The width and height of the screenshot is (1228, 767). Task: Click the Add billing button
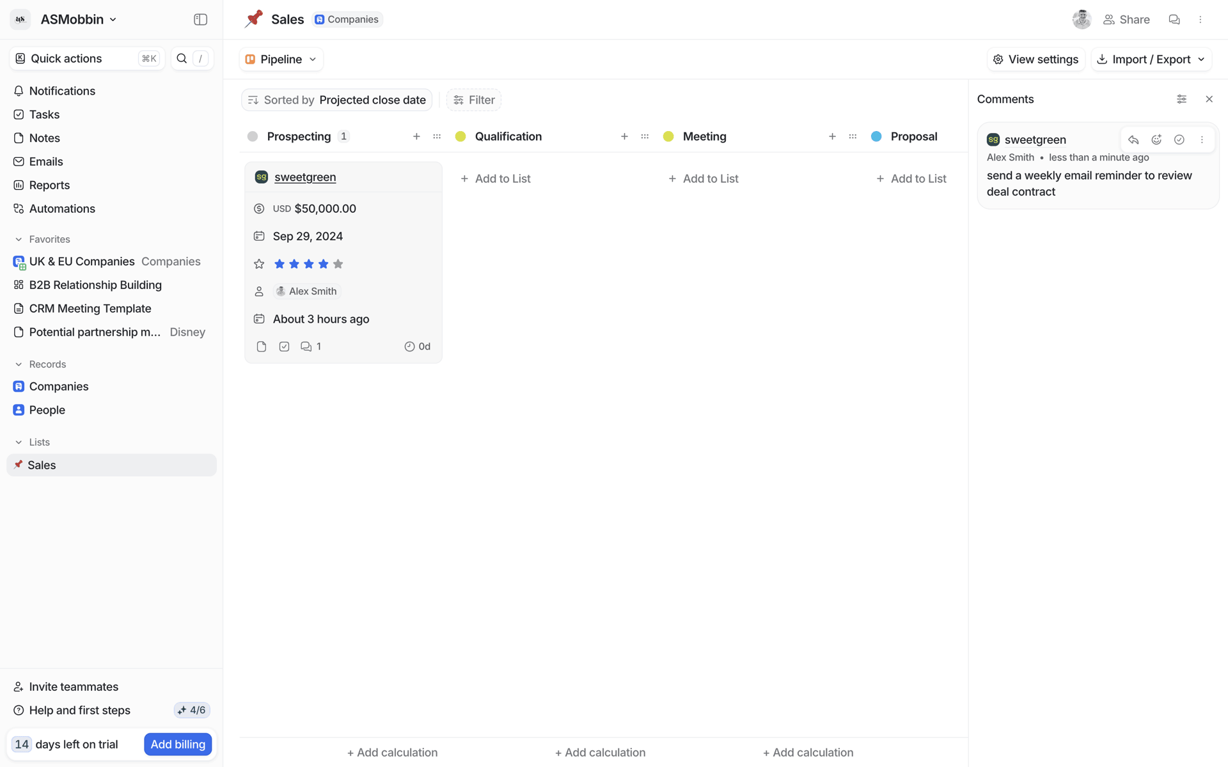pyautogui.click(x=178, y=745)
